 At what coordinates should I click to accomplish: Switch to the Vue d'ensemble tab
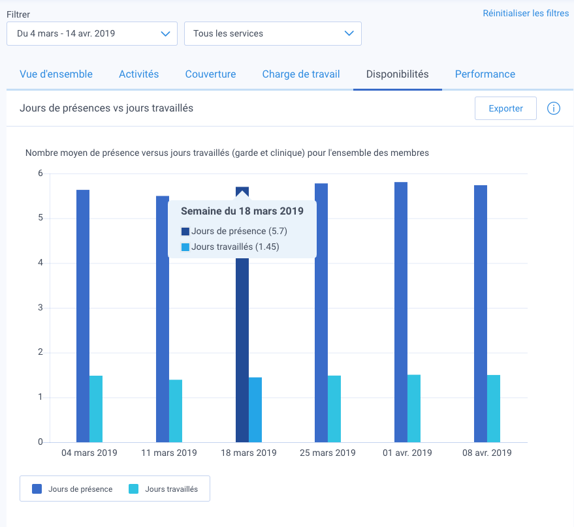(x=56, y=74)
